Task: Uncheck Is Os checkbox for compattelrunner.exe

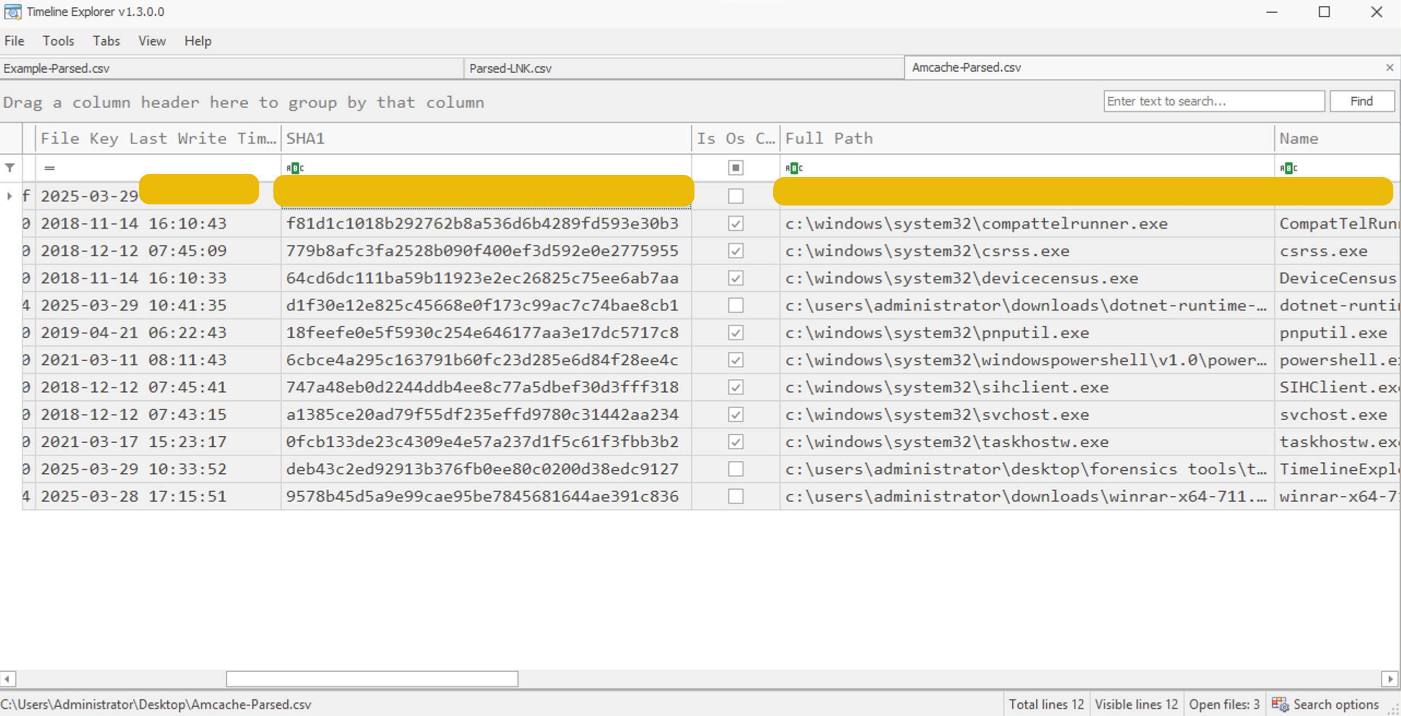Action: click(x=736, y=224)
